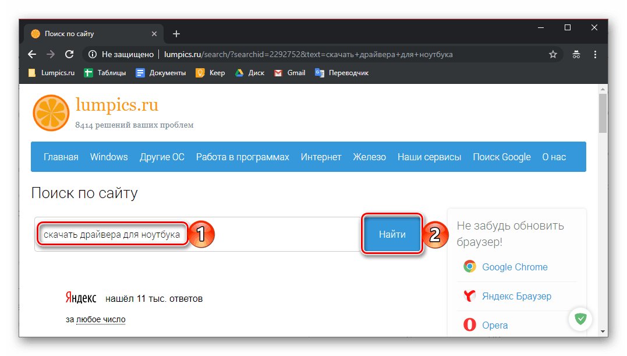Click '8414 решений ваших проблем' tagline
Viewport: 627px width, 356px height.
(134, 125)
